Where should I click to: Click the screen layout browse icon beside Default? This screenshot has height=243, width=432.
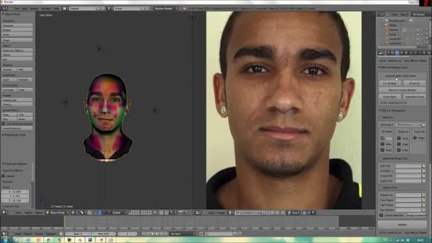pyautogui.click(x=65, y=9)
